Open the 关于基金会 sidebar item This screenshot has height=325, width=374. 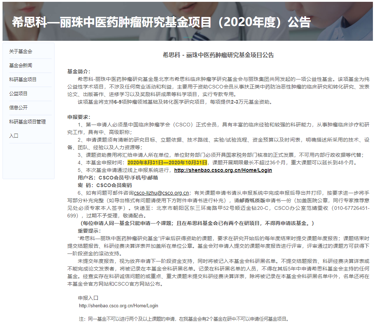tap(21, 51)
